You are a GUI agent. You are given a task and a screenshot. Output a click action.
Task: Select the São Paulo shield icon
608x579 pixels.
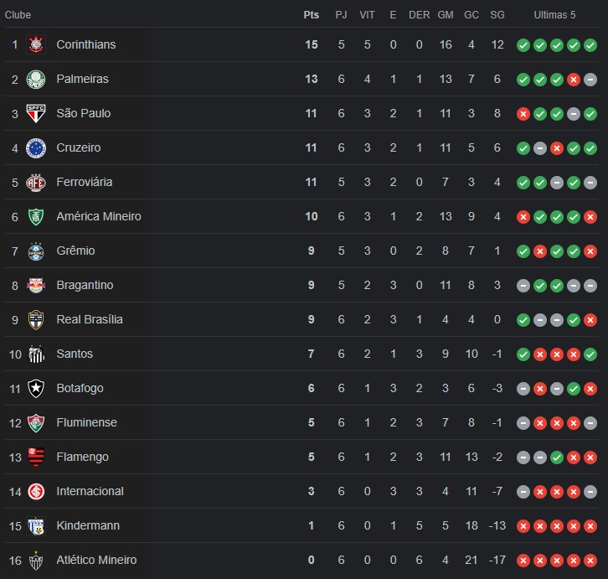pyautogui.click(x=36, y=113)
